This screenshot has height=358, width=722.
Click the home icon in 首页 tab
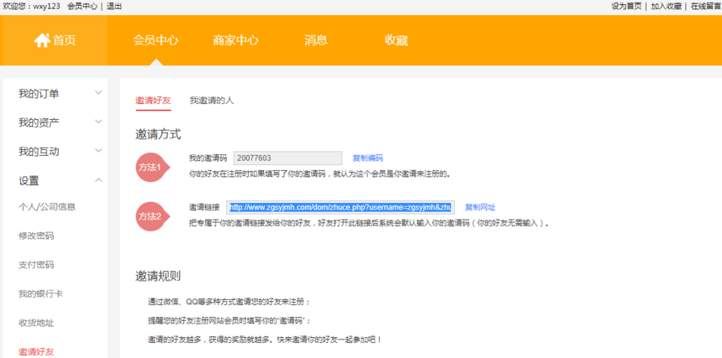click(41, 40)
